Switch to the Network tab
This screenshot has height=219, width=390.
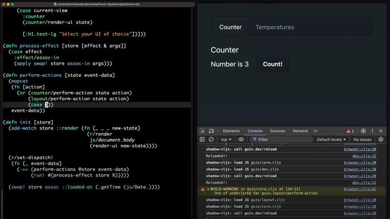coord(300,131)
